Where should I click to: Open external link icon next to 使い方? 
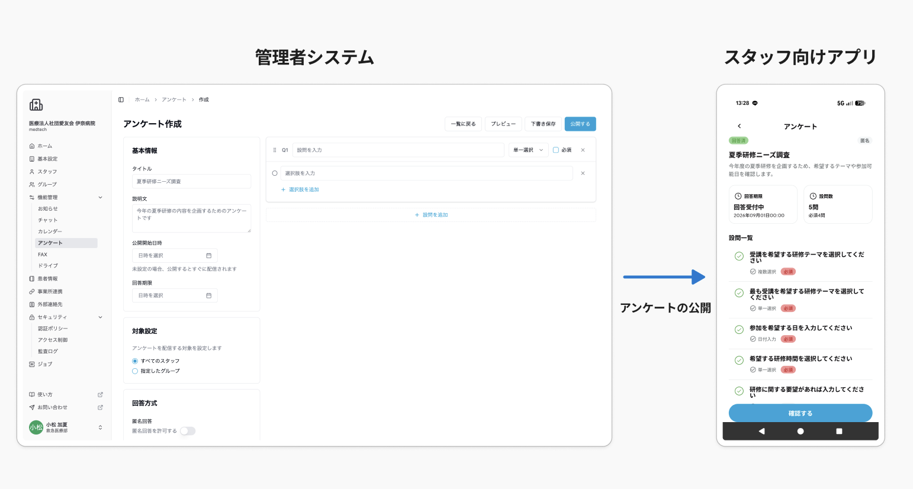pos(100,394)
